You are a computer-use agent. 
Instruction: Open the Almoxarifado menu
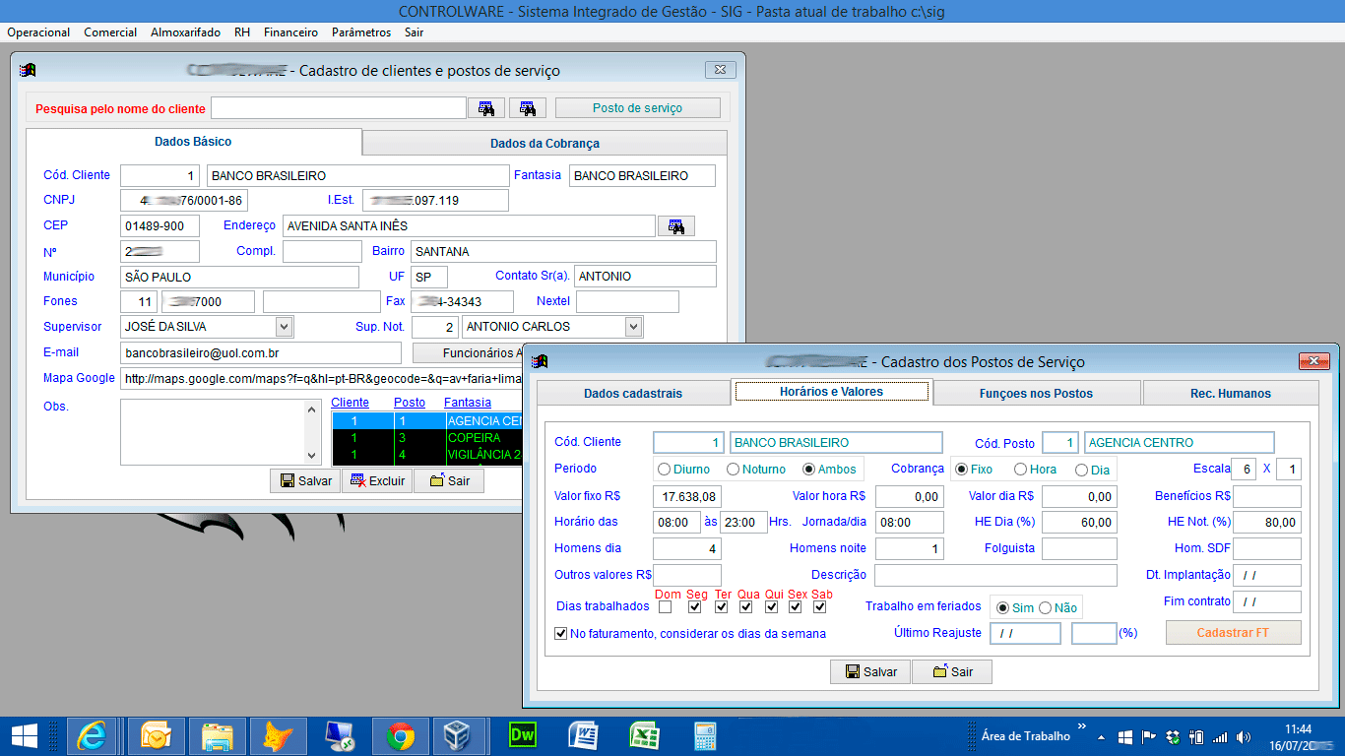(x=185, y=32)
